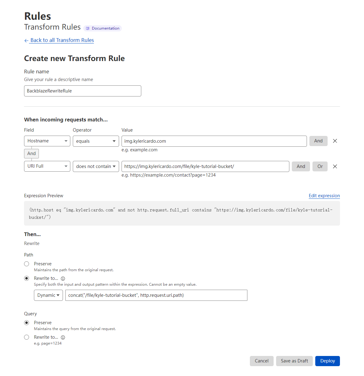The image size is (364, 376).
Task: Select Query Rewrite to radio option
Action: coord(27,337)
